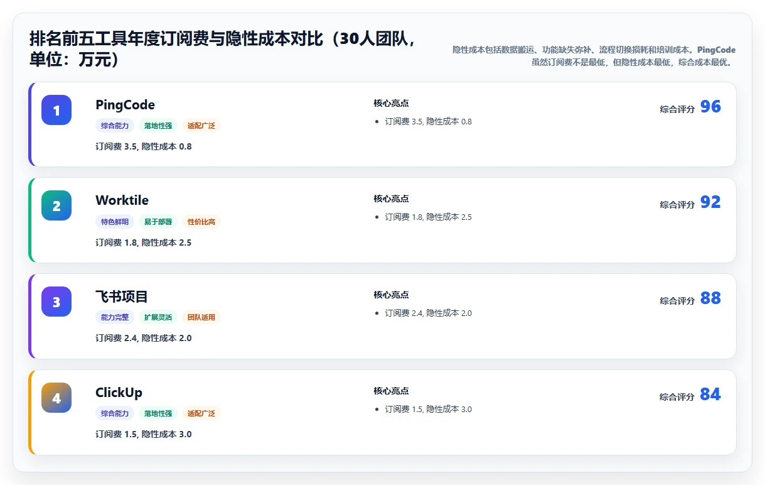
Task: Click the 核心亮点 heading in ClickUp card
Action: (x=391, y=391)
